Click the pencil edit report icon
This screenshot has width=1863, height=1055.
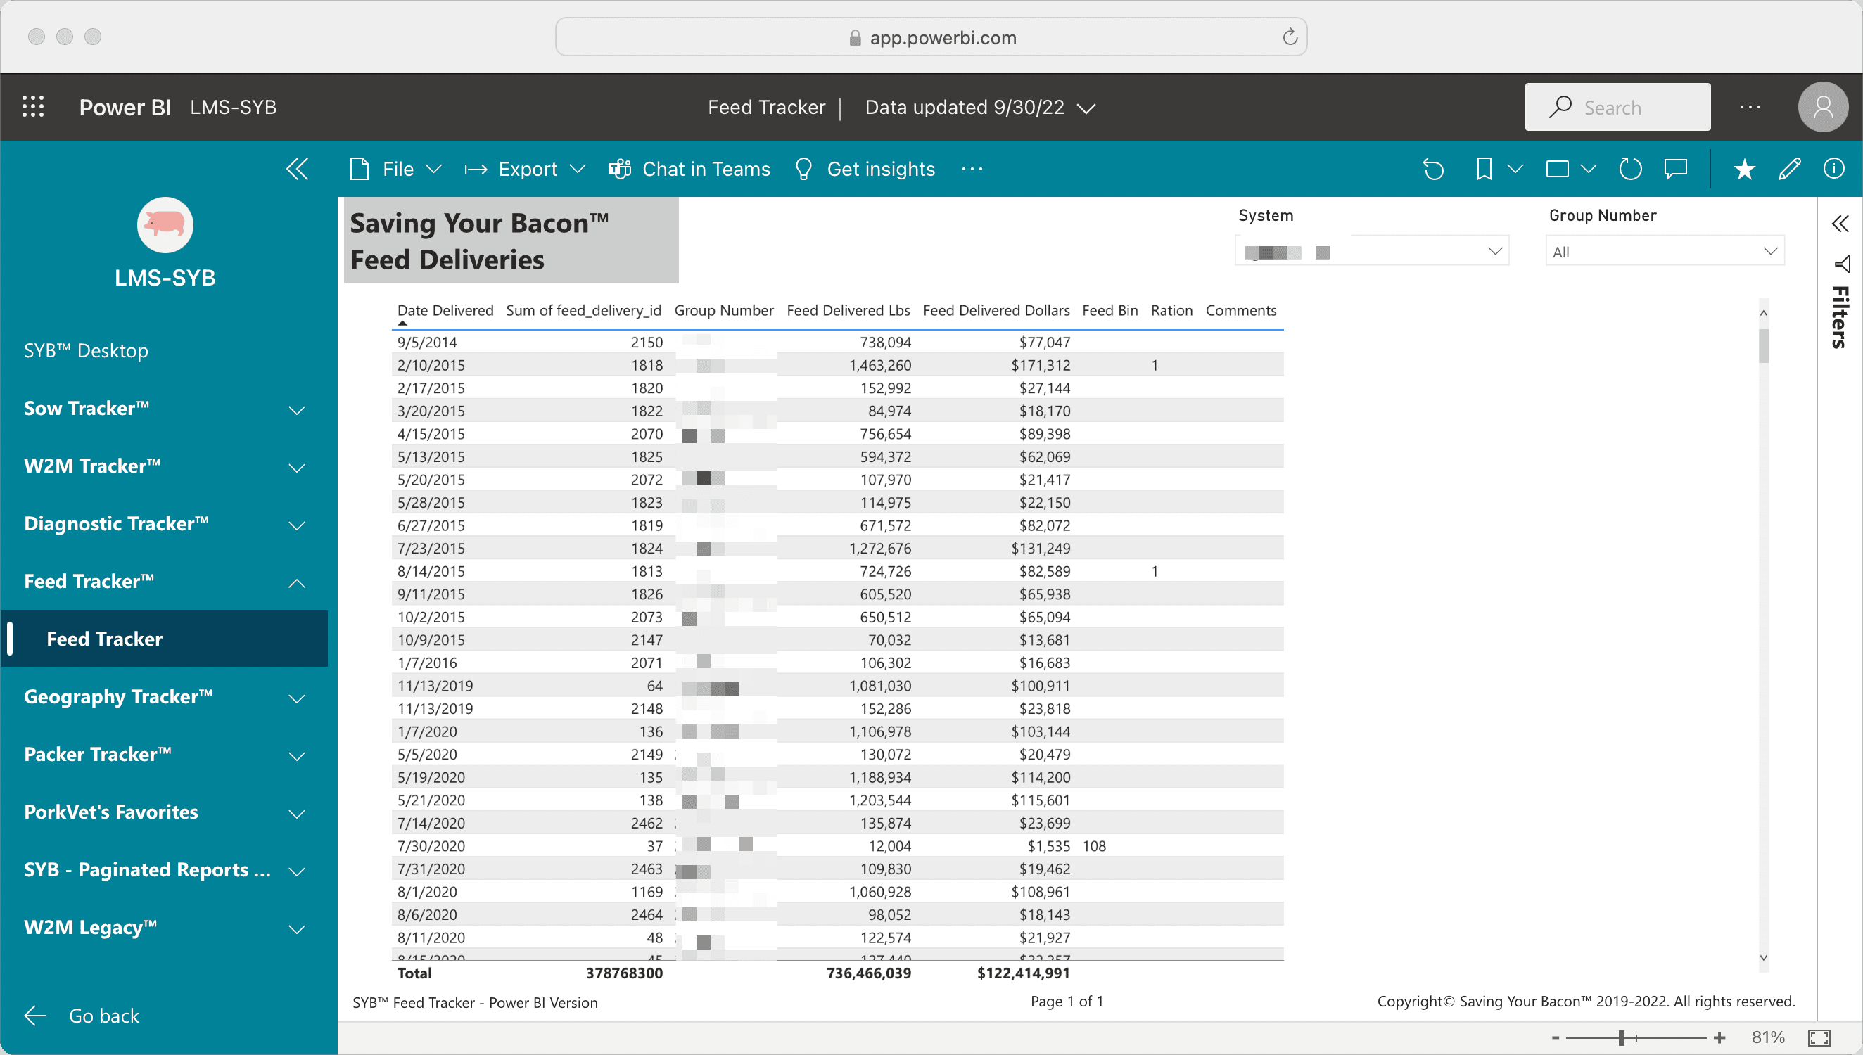click(x=1789, y=169)
